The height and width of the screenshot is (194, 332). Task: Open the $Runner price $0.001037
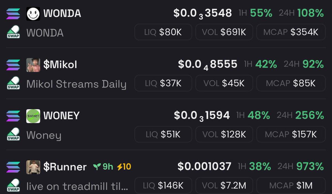[x=204, y=166]
